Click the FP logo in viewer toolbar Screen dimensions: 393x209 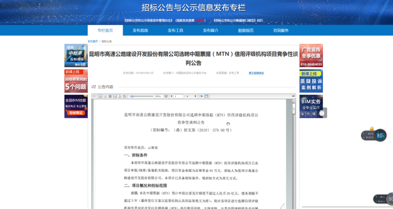(x=293, y=96)
